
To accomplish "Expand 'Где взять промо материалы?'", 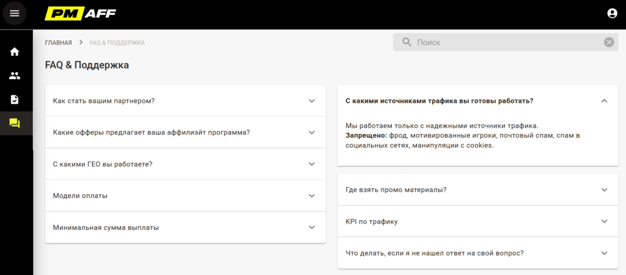I will pyautogui.click(x=478, y=189).
